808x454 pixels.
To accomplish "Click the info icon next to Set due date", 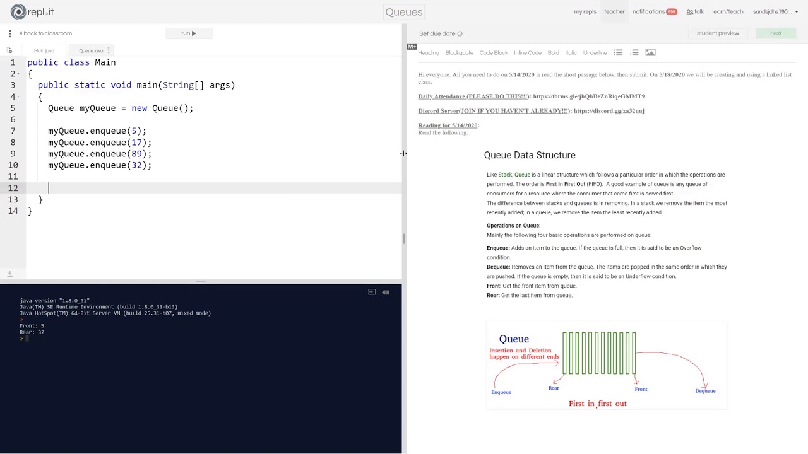I will coord(460,33).
